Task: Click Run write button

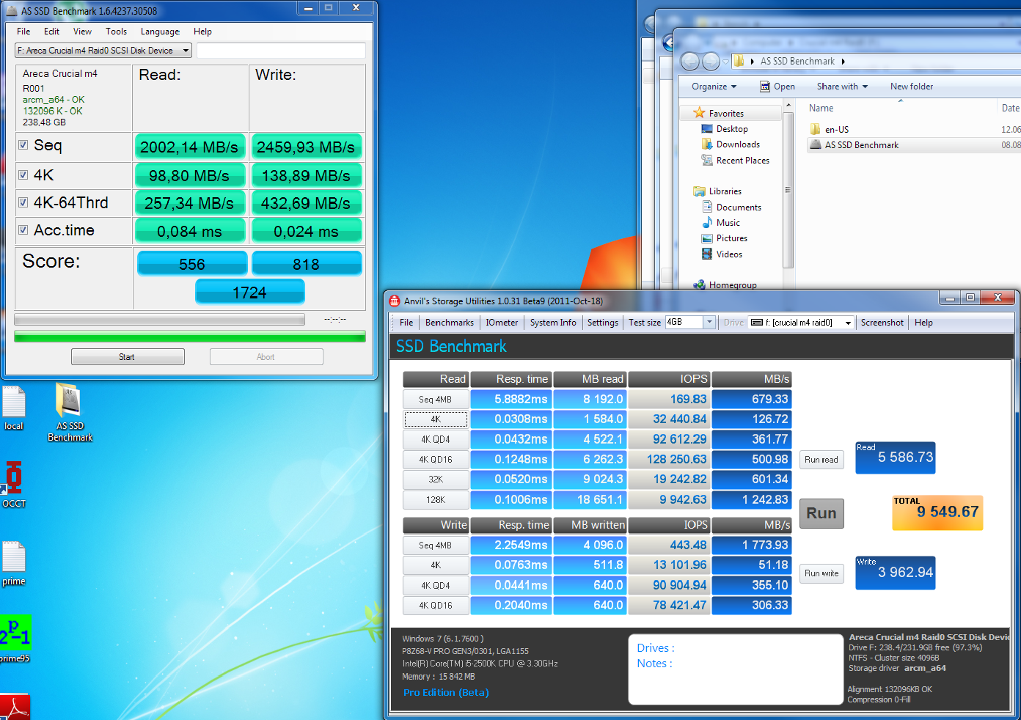Action: [821, 573]
